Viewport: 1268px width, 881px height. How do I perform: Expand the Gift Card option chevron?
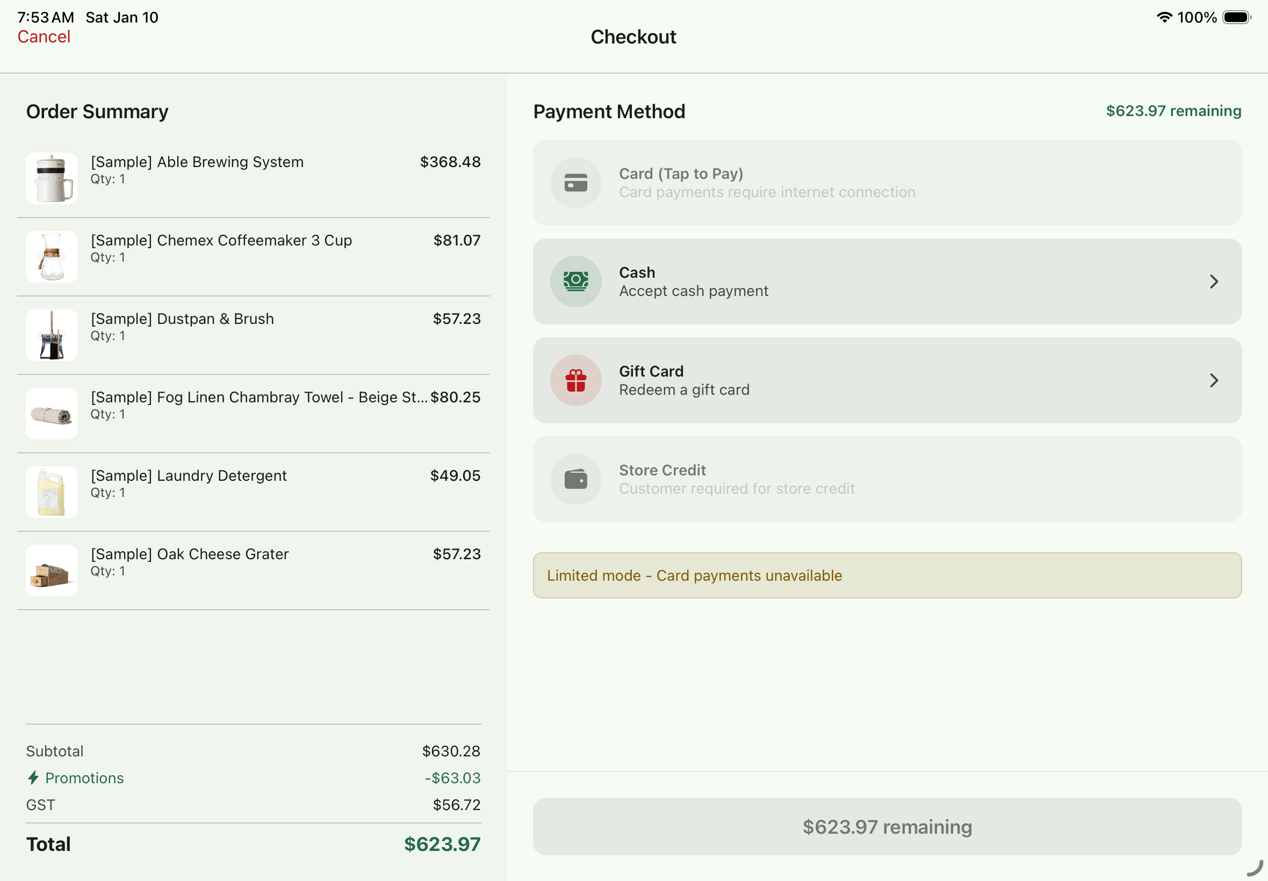(x=1214, y=380)
